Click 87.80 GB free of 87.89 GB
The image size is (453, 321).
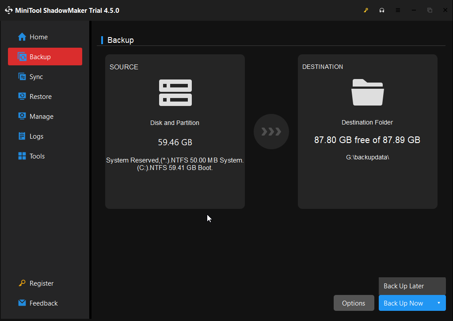(x=367, y=140)
